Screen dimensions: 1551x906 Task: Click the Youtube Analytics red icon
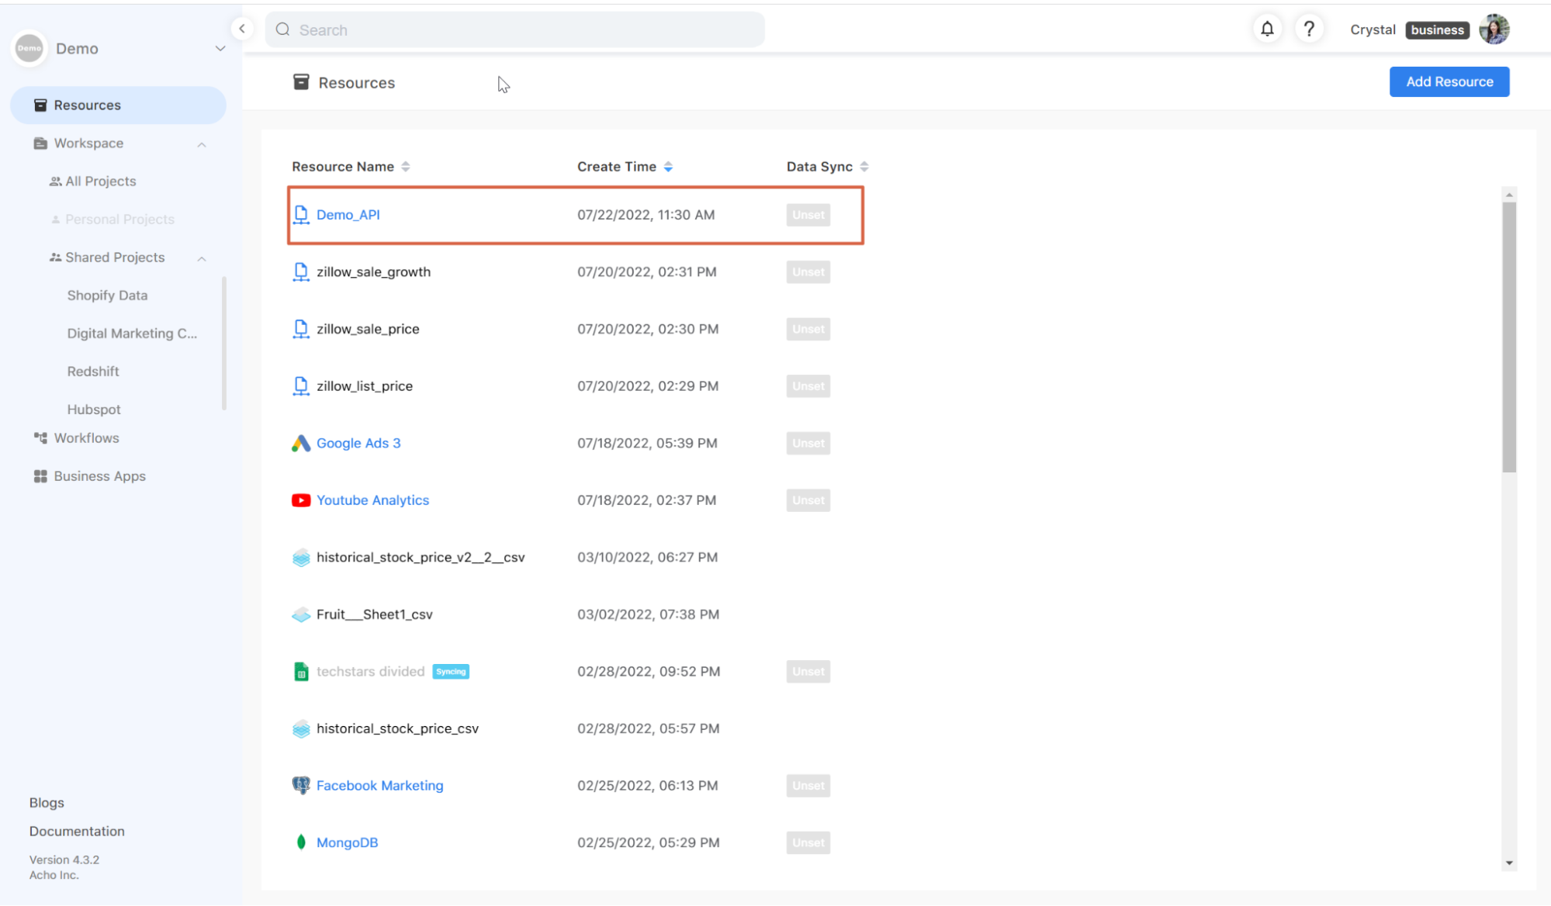point(301,500)
